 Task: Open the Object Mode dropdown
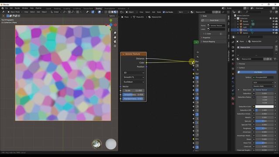pyautogui.click(x=15, y=12)
